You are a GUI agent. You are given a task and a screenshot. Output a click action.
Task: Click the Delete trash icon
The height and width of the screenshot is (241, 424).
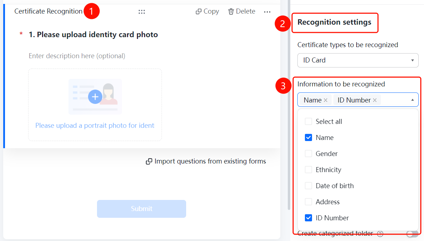231,11
